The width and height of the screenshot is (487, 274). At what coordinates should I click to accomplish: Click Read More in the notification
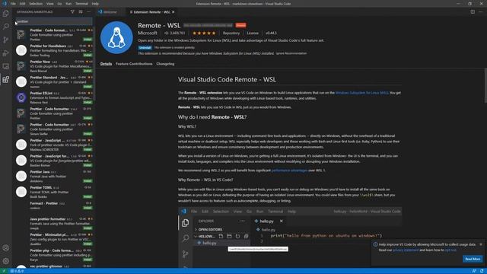tap(473, 259)
